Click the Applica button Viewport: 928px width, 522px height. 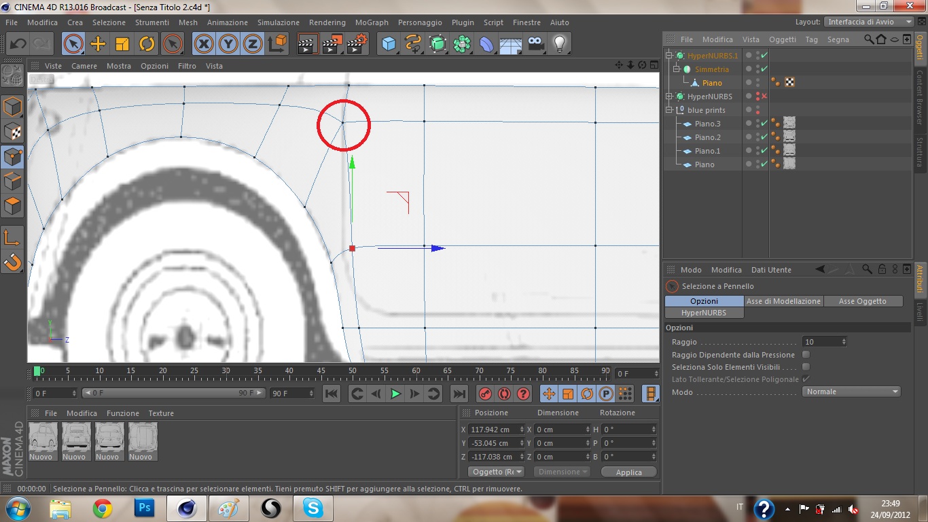[x=629, y=472]
